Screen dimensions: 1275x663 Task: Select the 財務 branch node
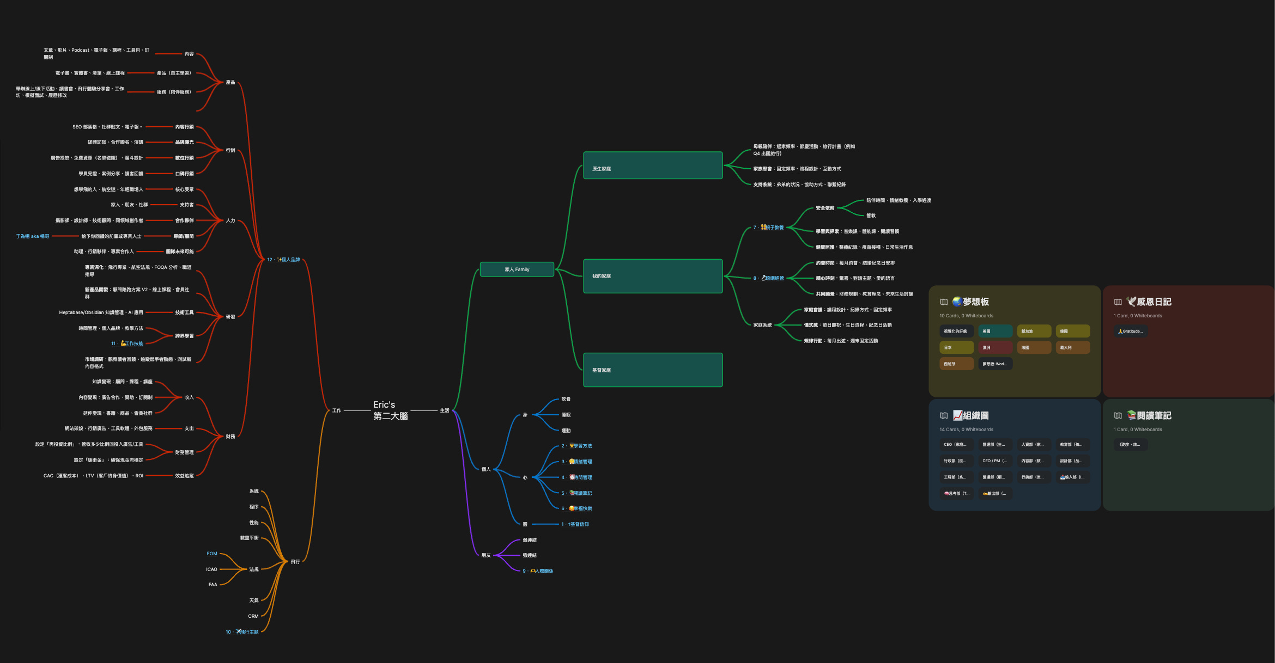coord(230,437)
